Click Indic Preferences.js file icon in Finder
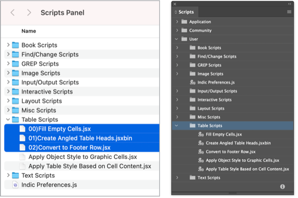Screen dimensions: 298x198 pos(15,185)
